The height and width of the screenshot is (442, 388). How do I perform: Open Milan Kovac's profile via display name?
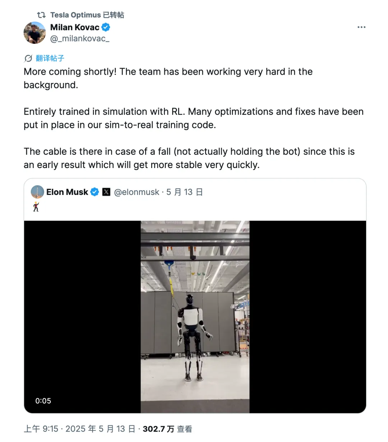[x=75, y=27]
